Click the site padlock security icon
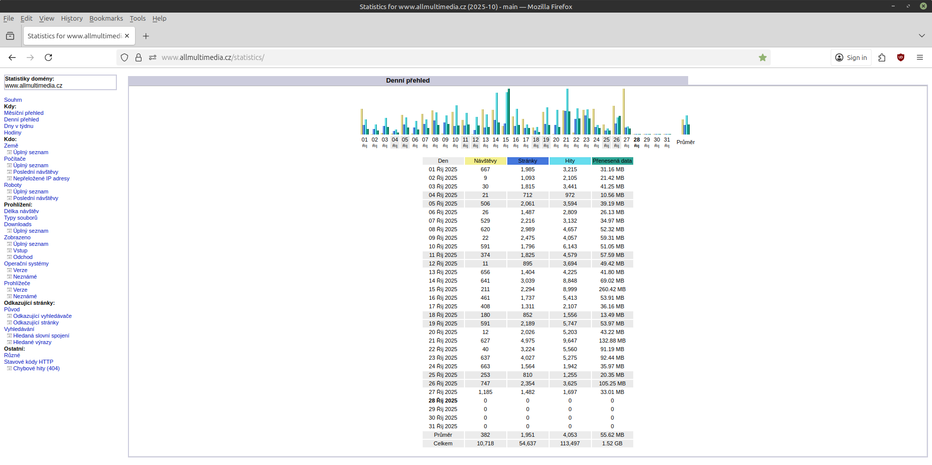 pos(139,57)
